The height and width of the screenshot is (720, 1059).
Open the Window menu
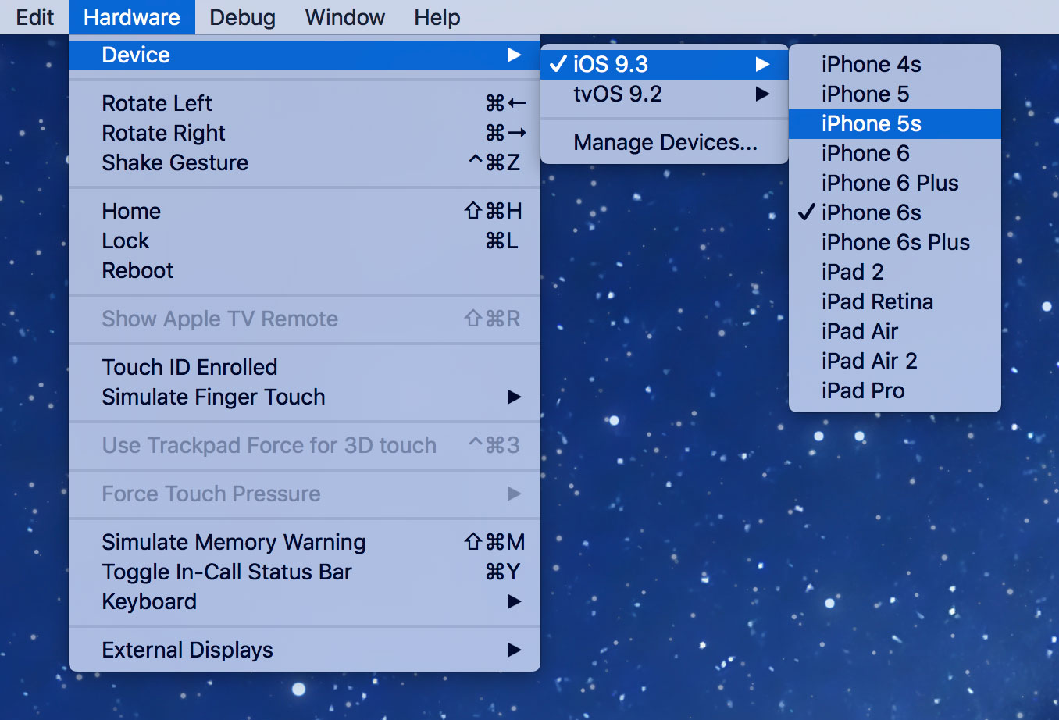click(x=344, y=17)
